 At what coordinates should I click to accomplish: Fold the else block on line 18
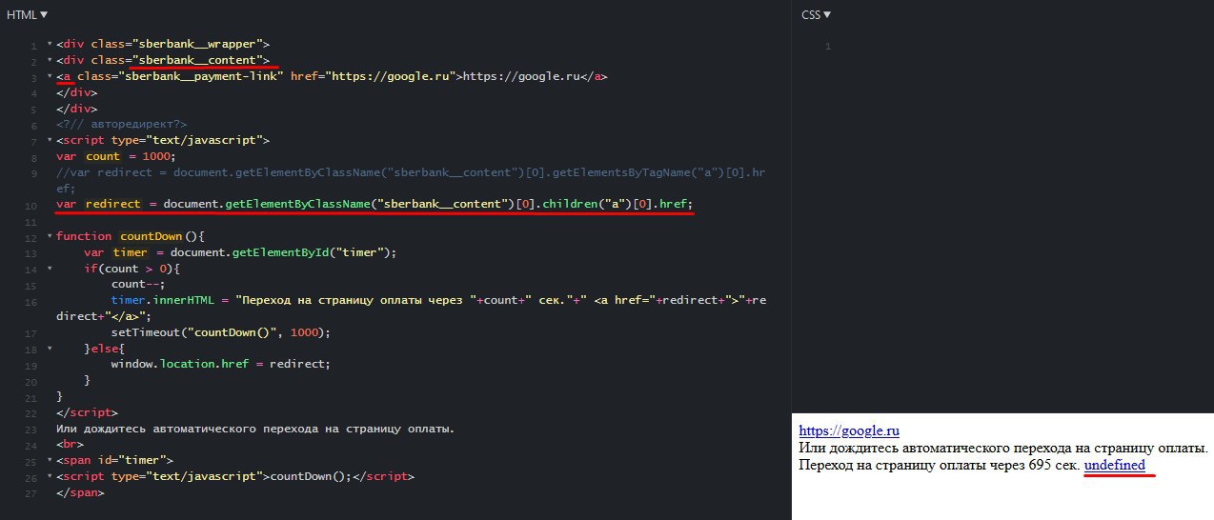pos(50,349)
